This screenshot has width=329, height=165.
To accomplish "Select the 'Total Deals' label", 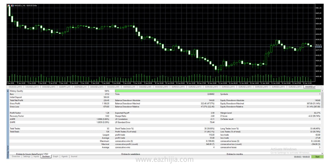I will coord(15,132).
